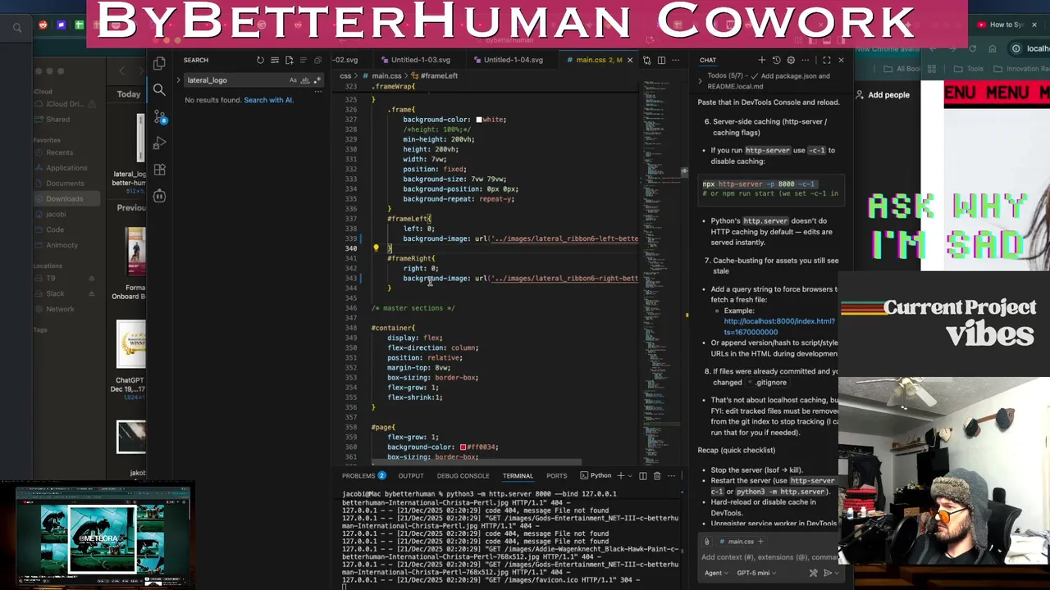Open the Problems panel tab
The image size is (1050, 590).
363,476
